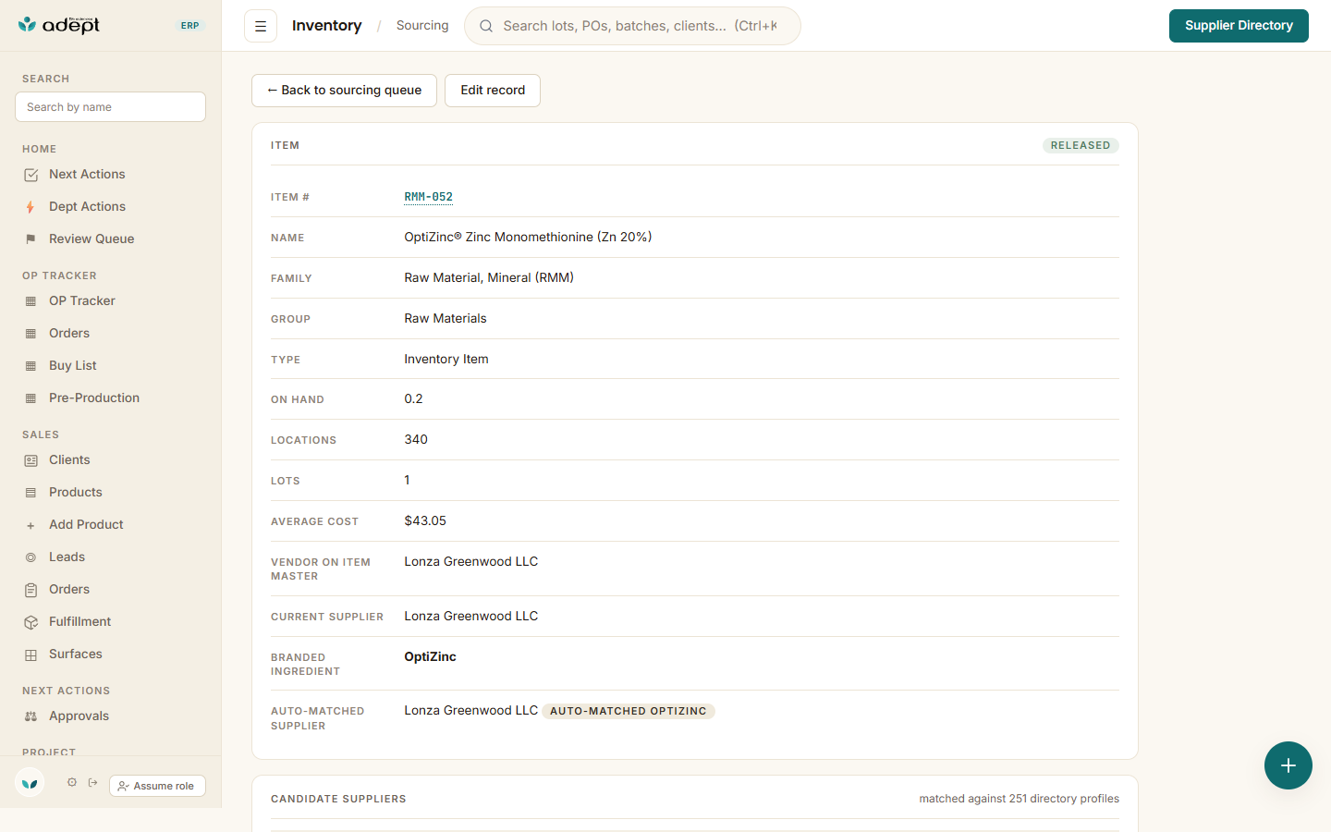Screen dimensions: 1331x832
Task: Focus the global search lots and POs field
Action: (632, 26)
